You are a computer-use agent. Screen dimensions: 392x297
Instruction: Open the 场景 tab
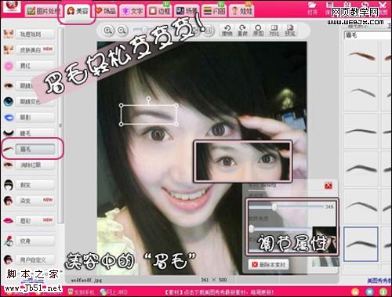pyautogui.click(x=187, y=11)
